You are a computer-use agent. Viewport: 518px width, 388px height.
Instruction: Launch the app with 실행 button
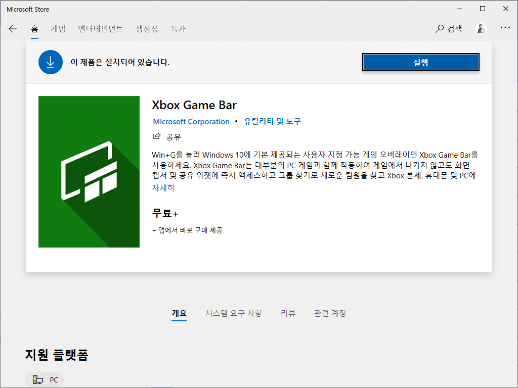[420, 62]
